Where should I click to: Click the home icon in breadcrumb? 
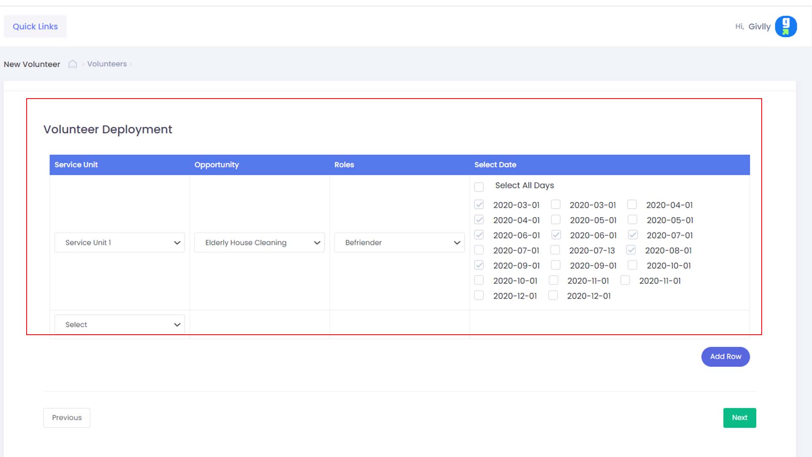coord(73,64)
